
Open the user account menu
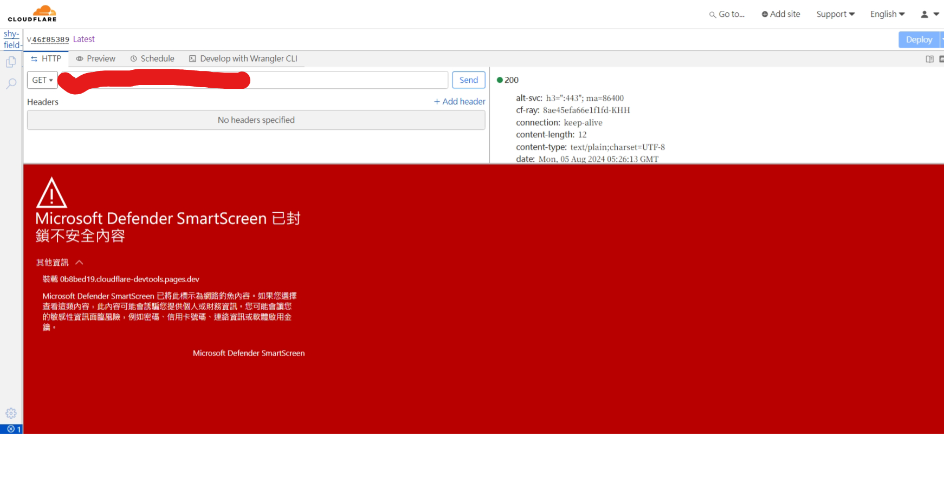[929, 15]
